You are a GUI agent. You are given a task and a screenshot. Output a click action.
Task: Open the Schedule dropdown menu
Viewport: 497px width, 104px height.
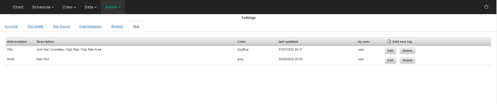coord(43,7)
